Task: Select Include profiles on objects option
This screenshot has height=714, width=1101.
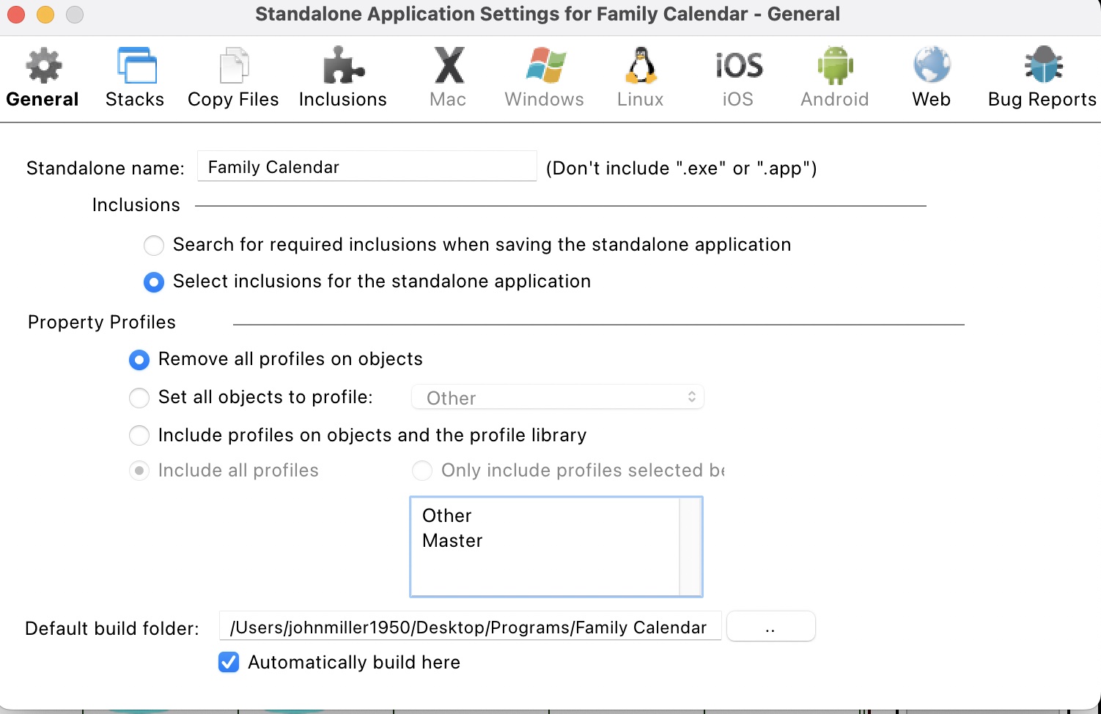Action: point(139,435)
